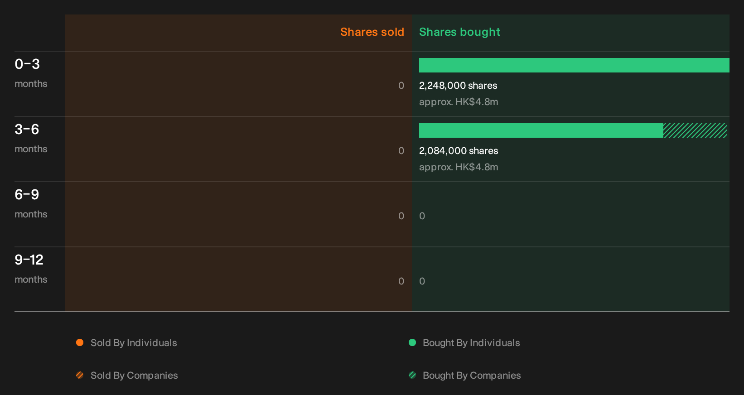Viewport: 744px width, 395px height.
Task: Click the shares sold 0 in 6-9 months row
Action: [x=401, y=216]
